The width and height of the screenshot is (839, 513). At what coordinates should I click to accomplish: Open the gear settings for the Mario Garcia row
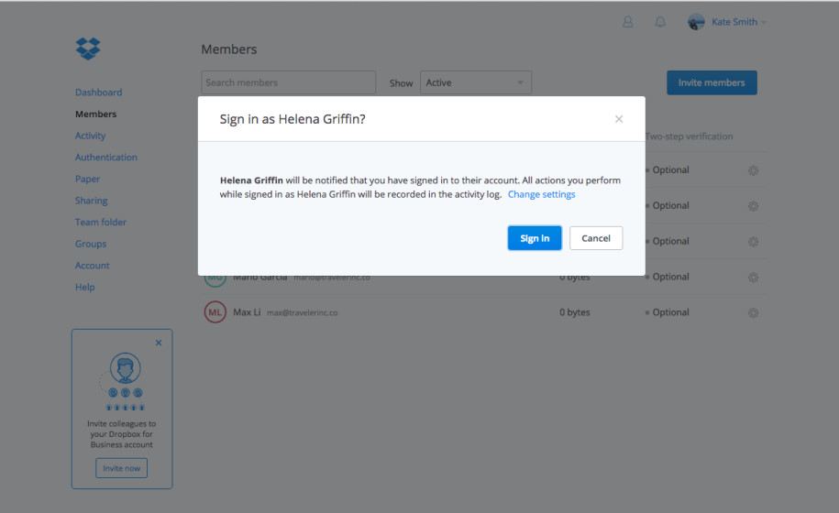pos(753,278)
